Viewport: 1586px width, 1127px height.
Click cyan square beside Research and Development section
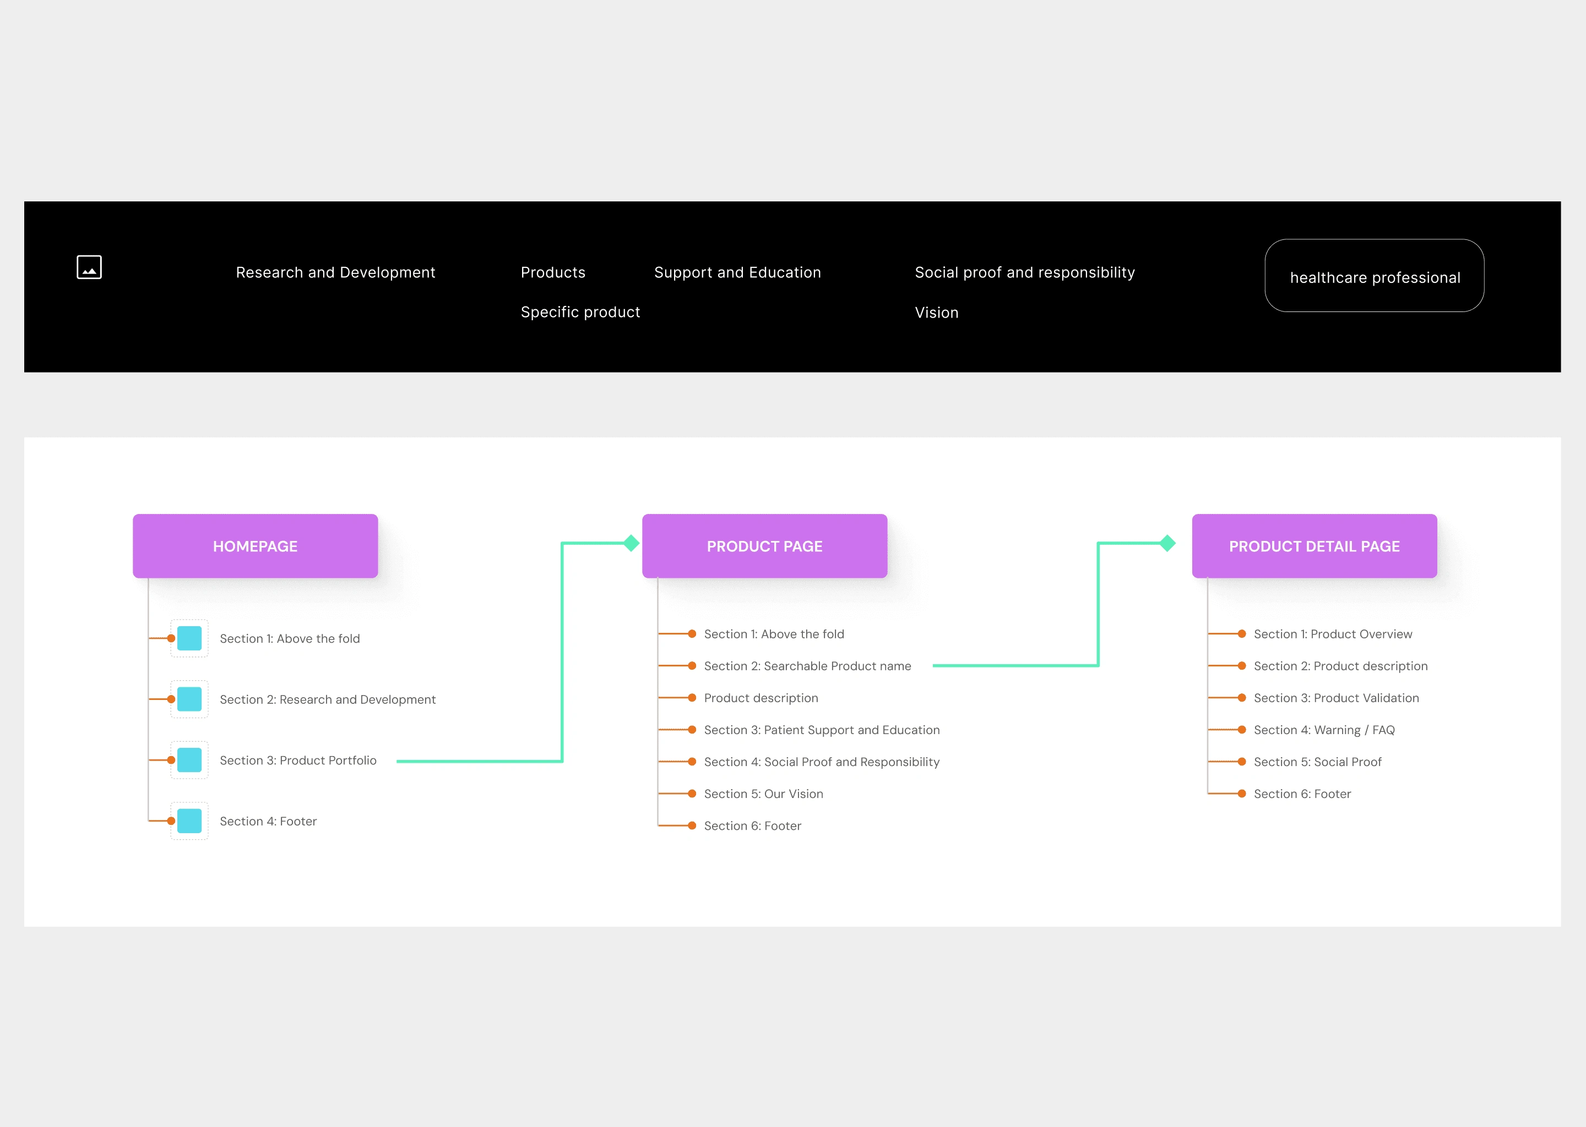pyautogui.click(x=189, y=699)
